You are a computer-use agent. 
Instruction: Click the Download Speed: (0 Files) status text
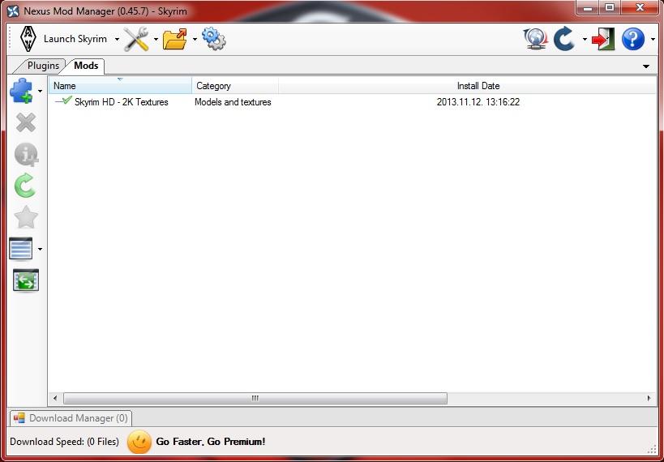pos(64,442)
